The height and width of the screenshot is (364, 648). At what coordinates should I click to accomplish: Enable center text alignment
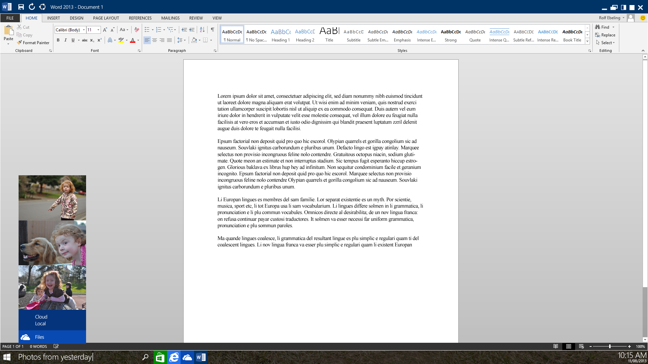pyautogui.click(x=155, y=40)
